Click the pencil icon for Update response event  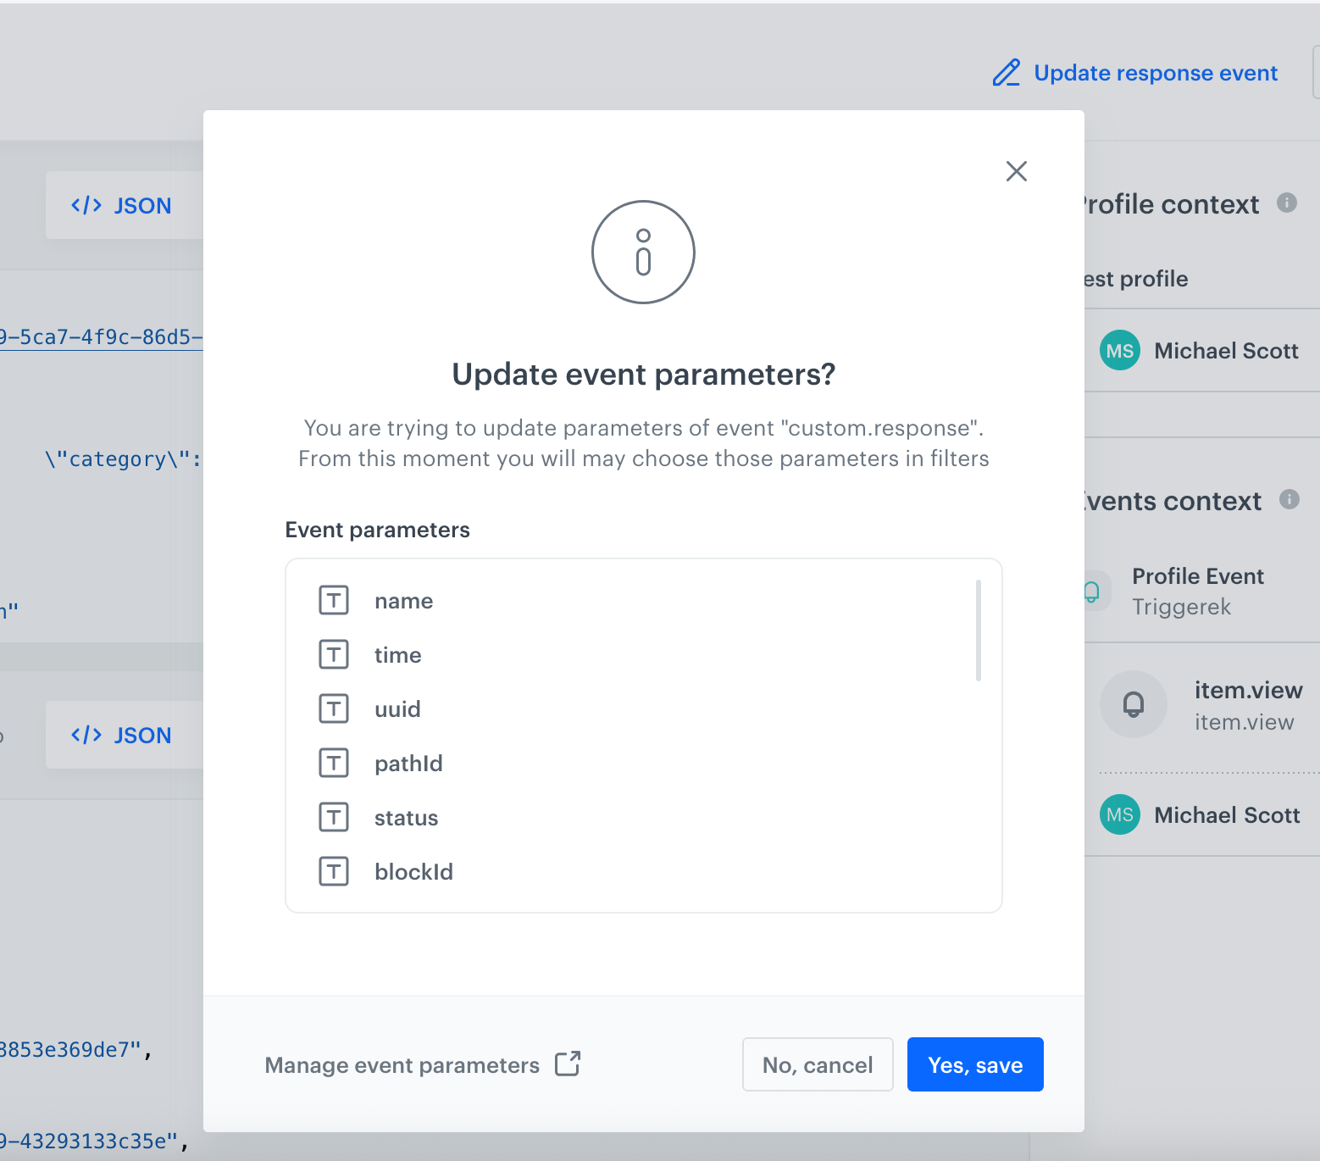click(1007, 73)
